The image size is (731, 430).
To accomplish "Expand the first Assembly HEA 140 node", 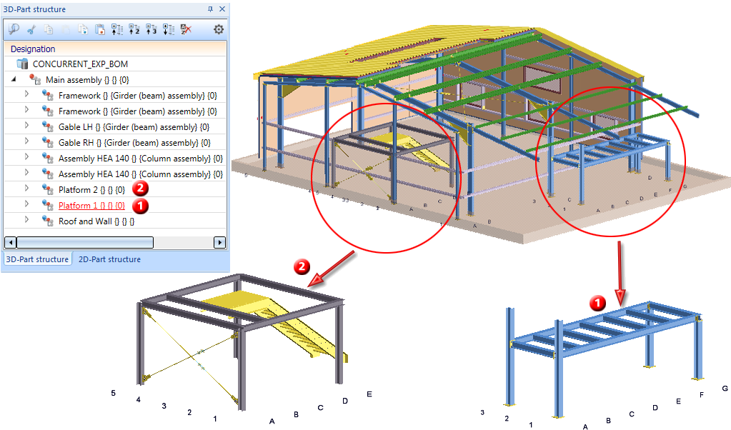I will tap(26, 157).
